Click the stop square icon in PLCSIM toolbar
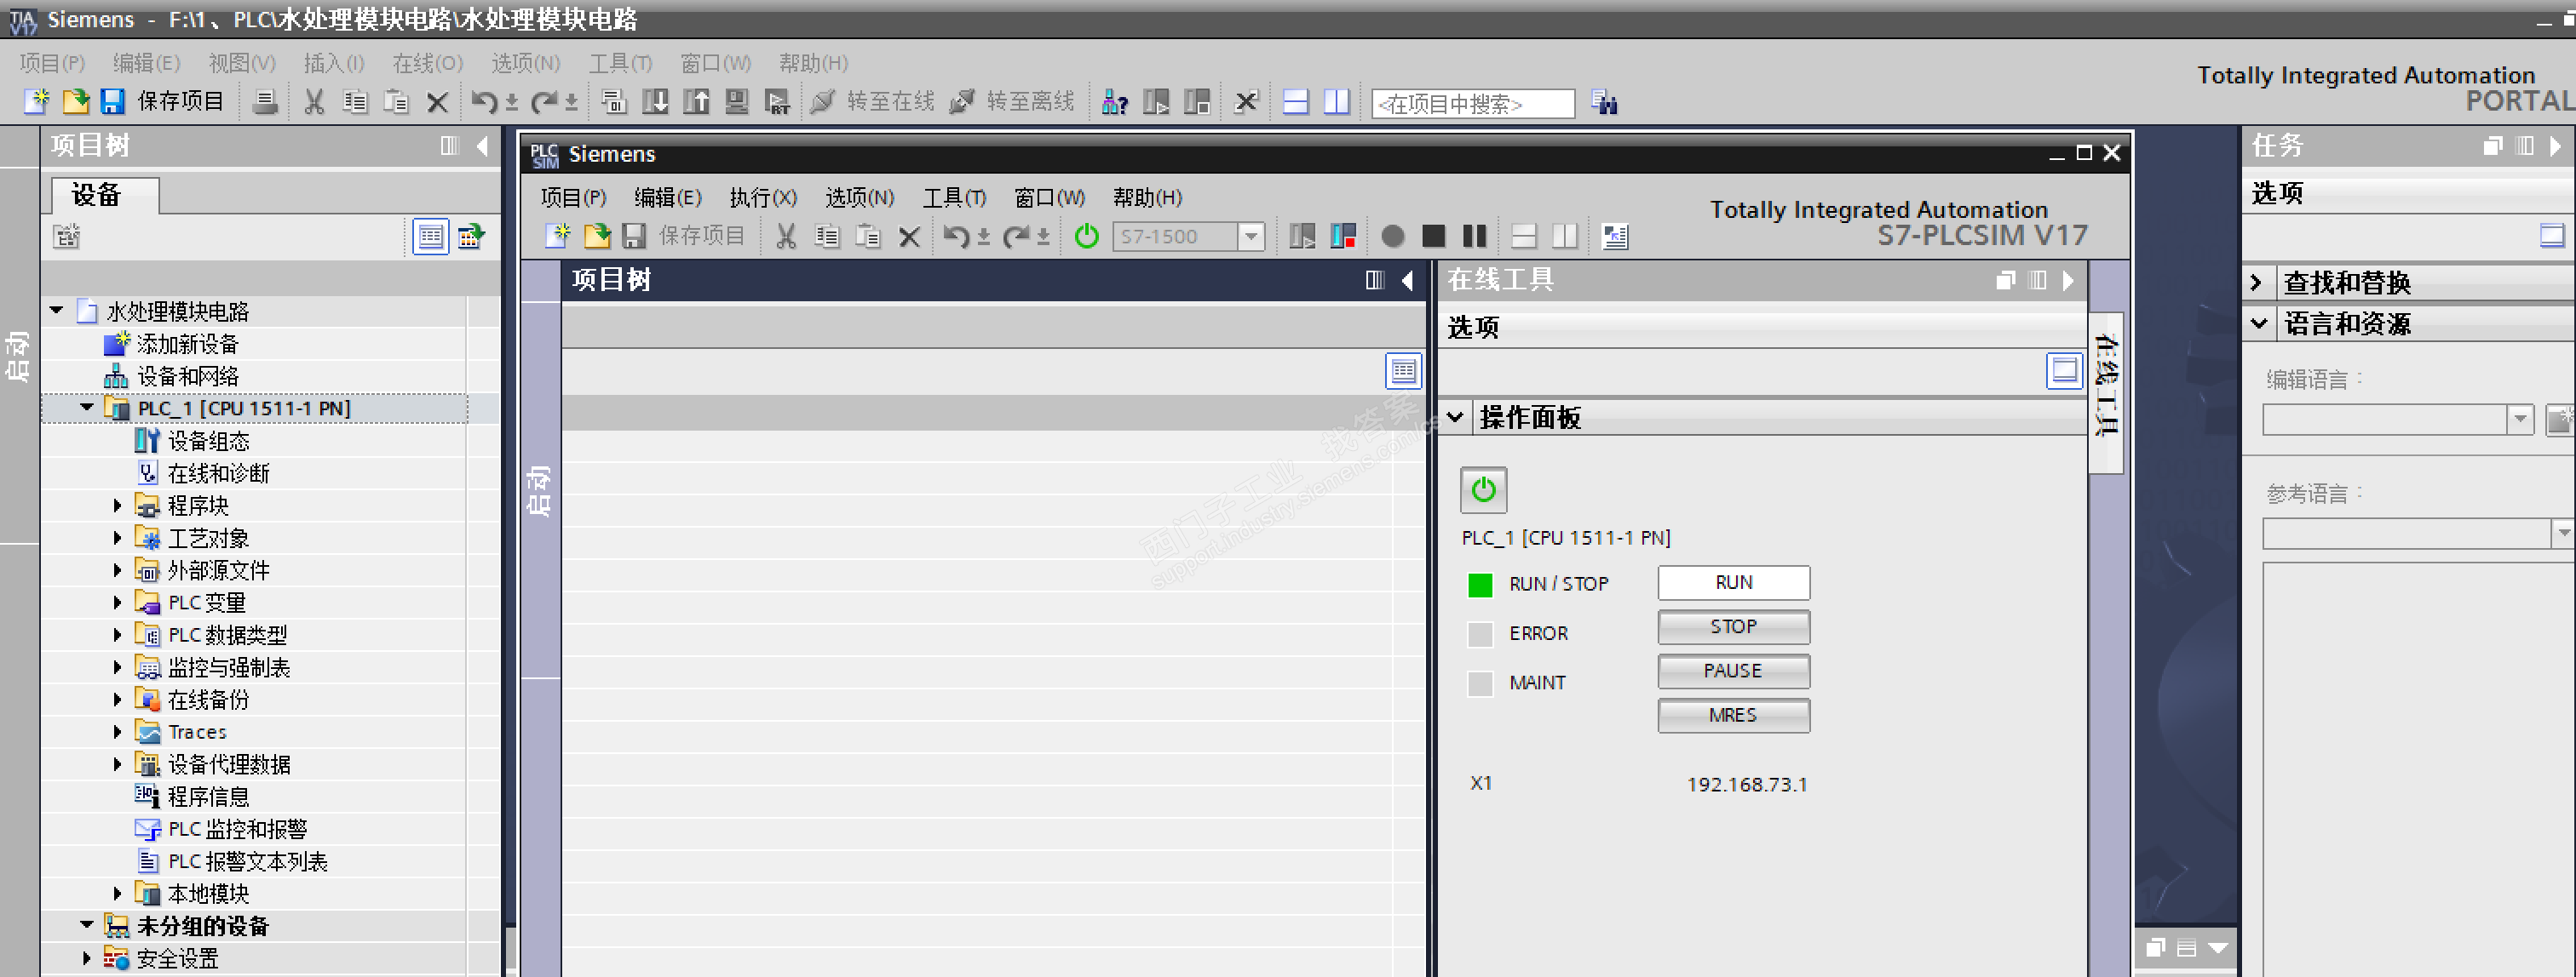This screenshot has height=977, width=2576. click(1433, 237)
